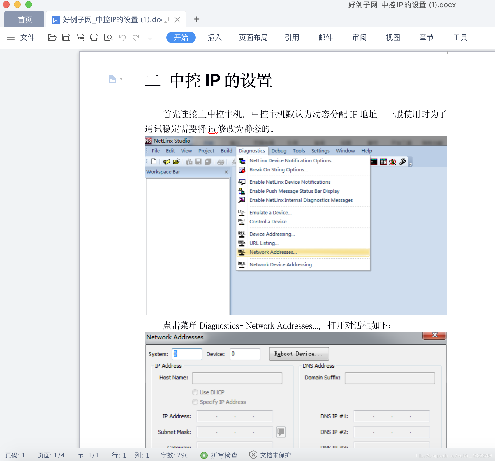Screen dimensions: 495x461
Task: Expand the arrow next to the outline icon
Action: point(121,79)
